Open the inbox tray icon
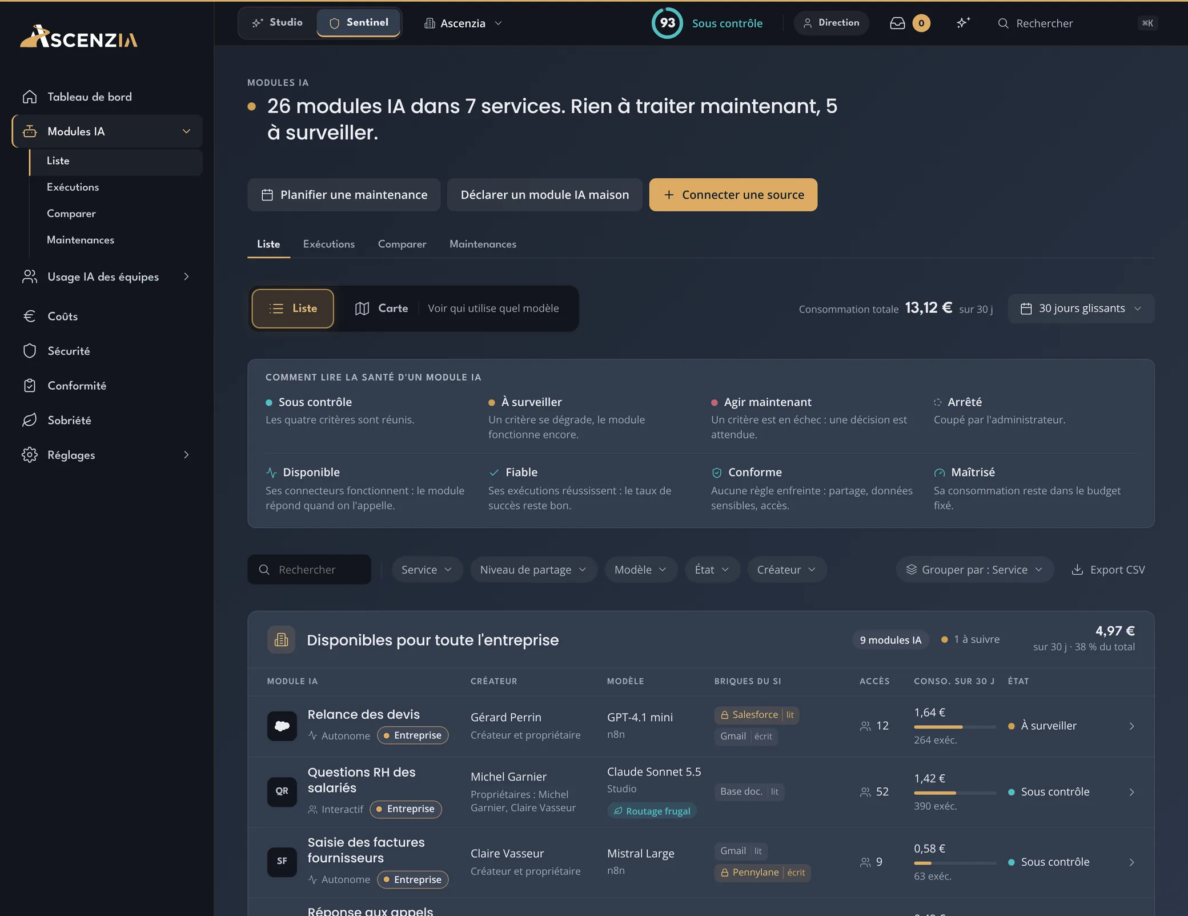The width and height of the screenshot is (1188, 916). pos(897,23)
